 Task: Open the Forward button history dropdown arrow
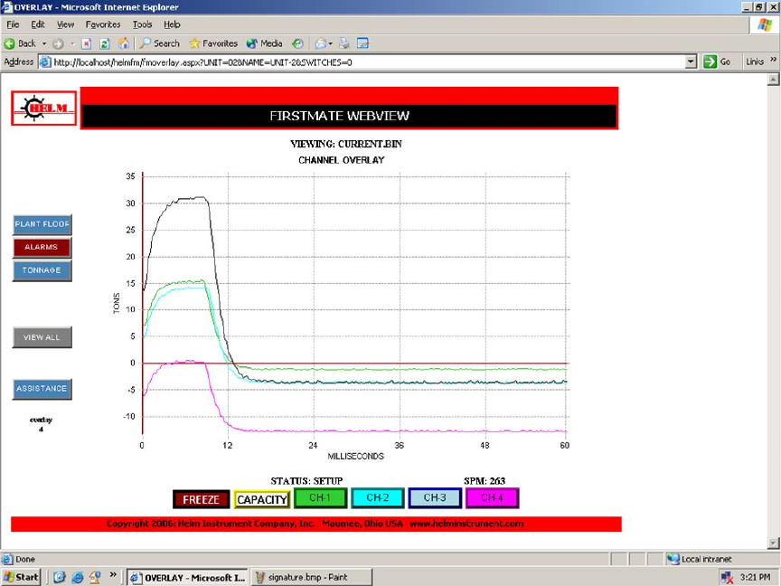(x=72, y=43)
